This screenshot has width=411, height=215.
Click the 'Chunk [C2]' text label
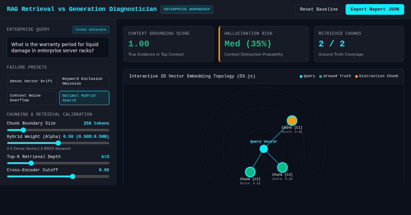tap(250, 180)
